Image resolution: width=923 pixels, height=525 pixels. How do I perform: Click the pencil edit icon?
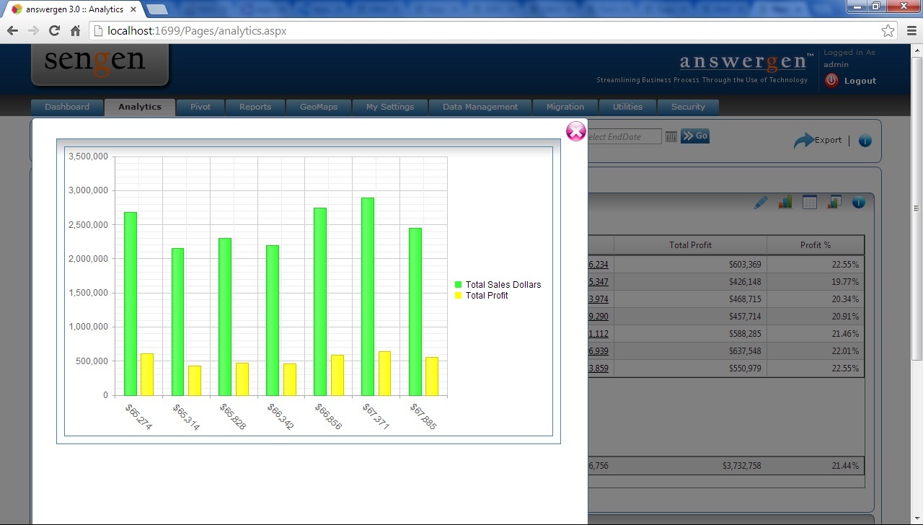[x=761, y=203]
